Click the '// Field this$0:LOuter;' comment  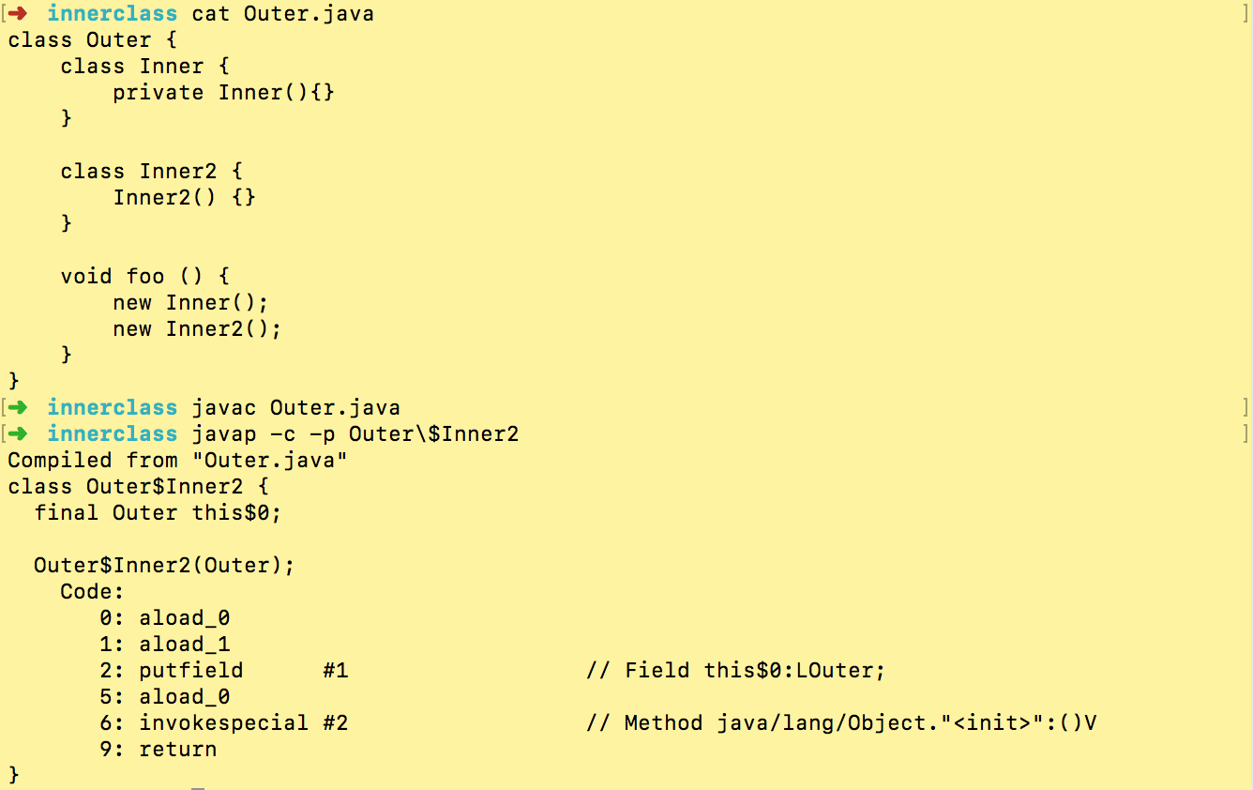pyautogui.click(x=735, y=670)
